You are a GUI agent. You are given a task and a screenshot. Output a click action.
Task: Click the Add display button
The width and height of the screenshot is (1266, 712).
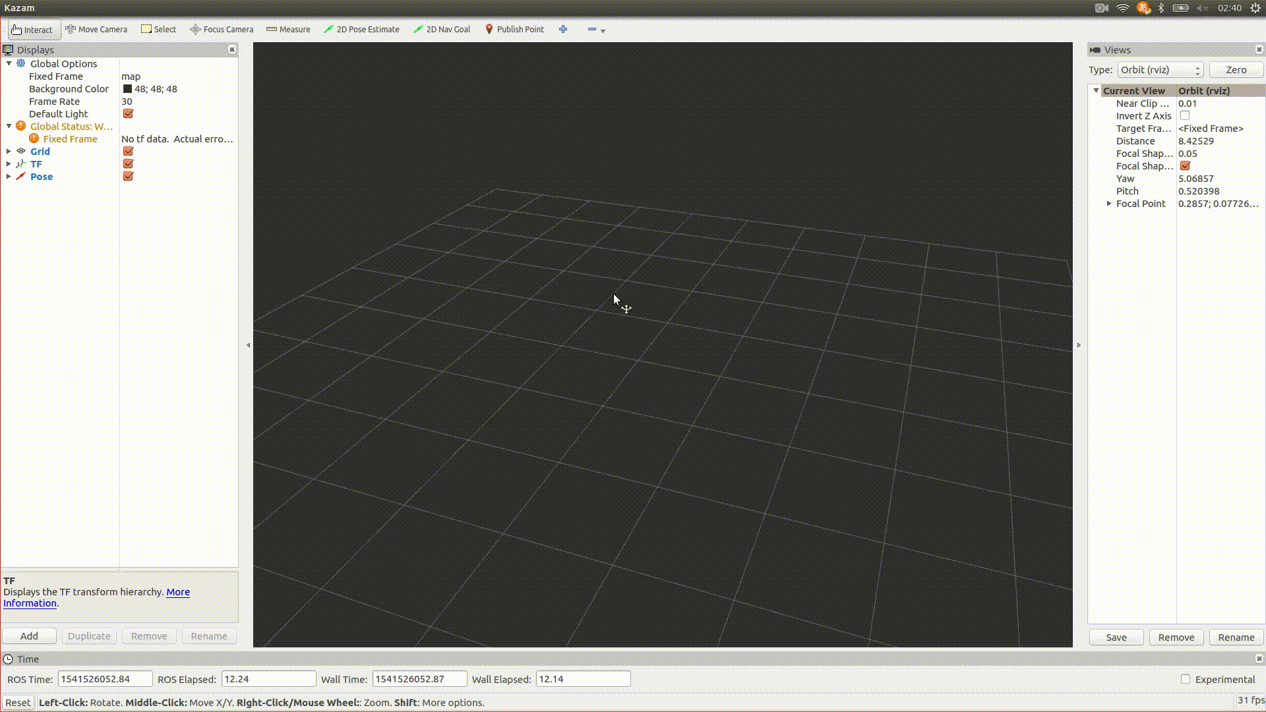[29, 636]
